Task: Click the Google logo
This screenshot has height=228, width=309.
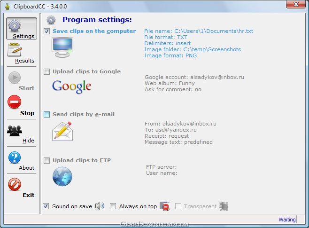Action: tap(72, 86)
